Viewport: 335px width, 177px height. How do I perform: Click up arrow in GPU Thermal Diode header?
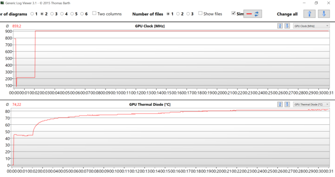280,104
